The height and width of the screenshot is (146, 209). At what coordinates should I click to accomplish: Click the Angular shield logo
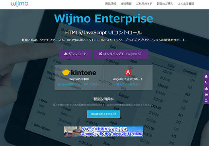point(128,72)
